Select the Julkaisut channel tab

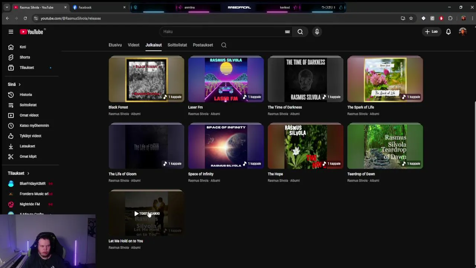pyautogui.click(x=154, y=45)
